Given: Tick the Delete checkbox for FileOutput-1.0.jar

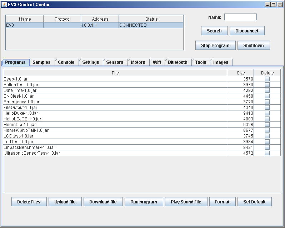Looking at the screenshot, I should pos(267,108).
